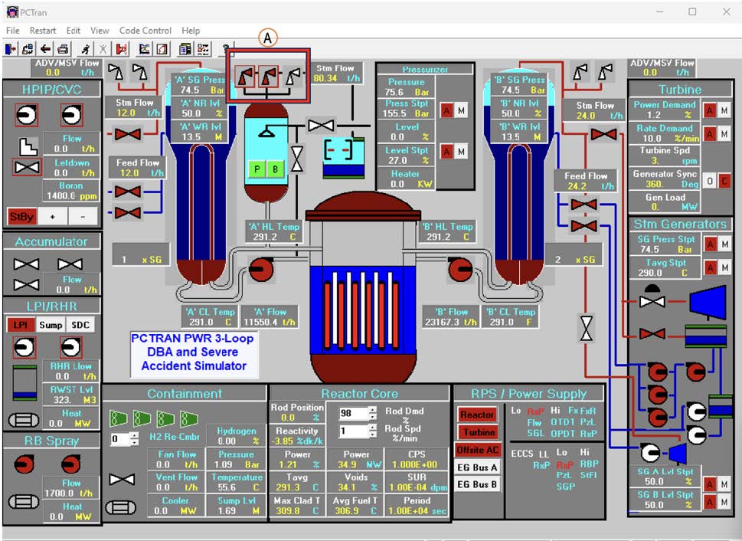The image size is (742, 541).
Task: Set Power Demand to auto A mode
Action: [709, 110]
